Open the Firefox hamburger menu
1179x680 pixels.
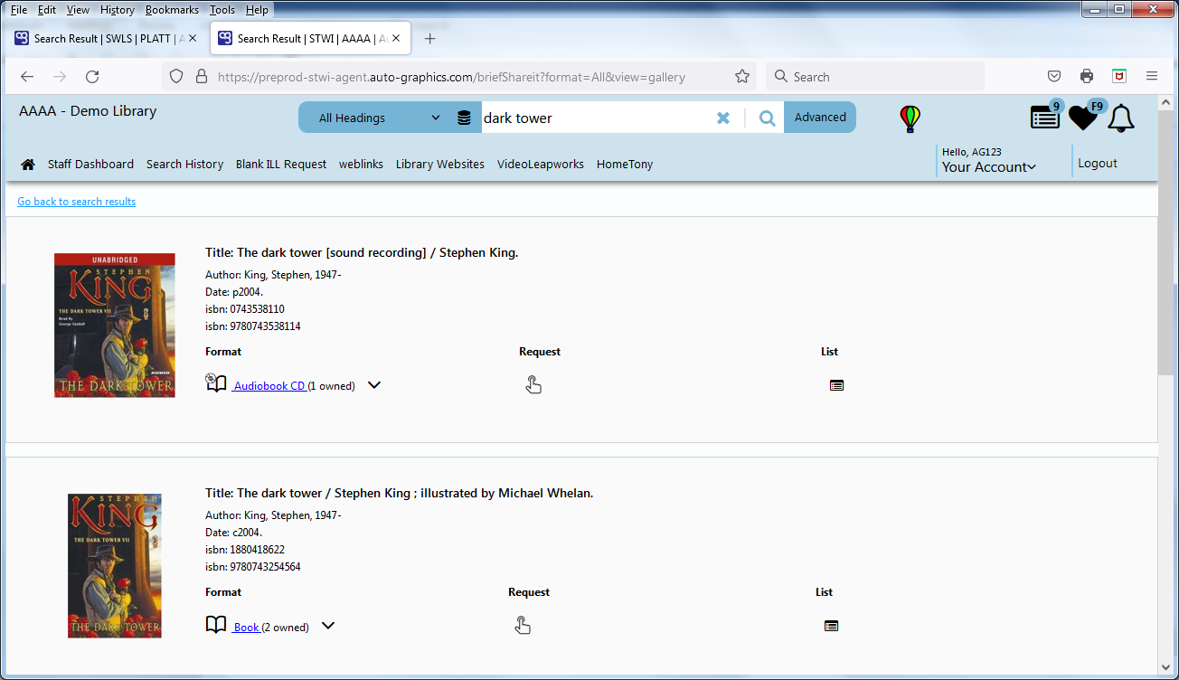(1152, 77)
